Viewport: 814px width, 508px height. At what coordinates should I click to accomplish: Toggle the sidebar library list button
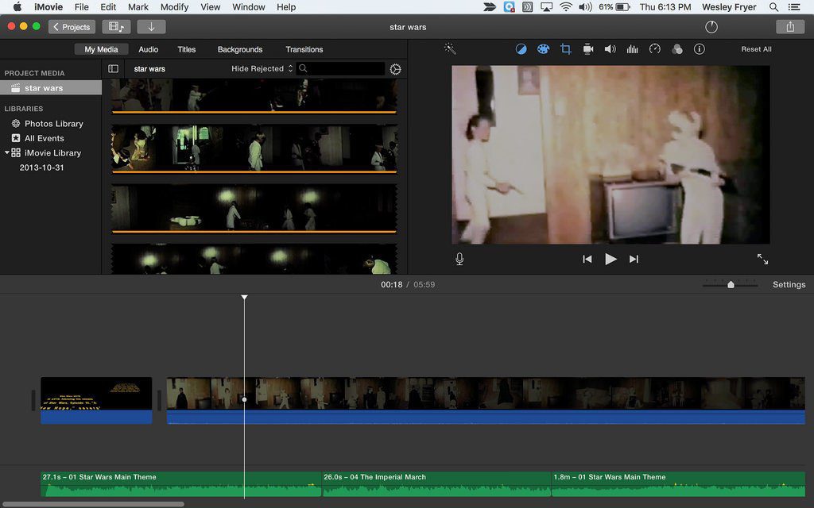(113, 68)
